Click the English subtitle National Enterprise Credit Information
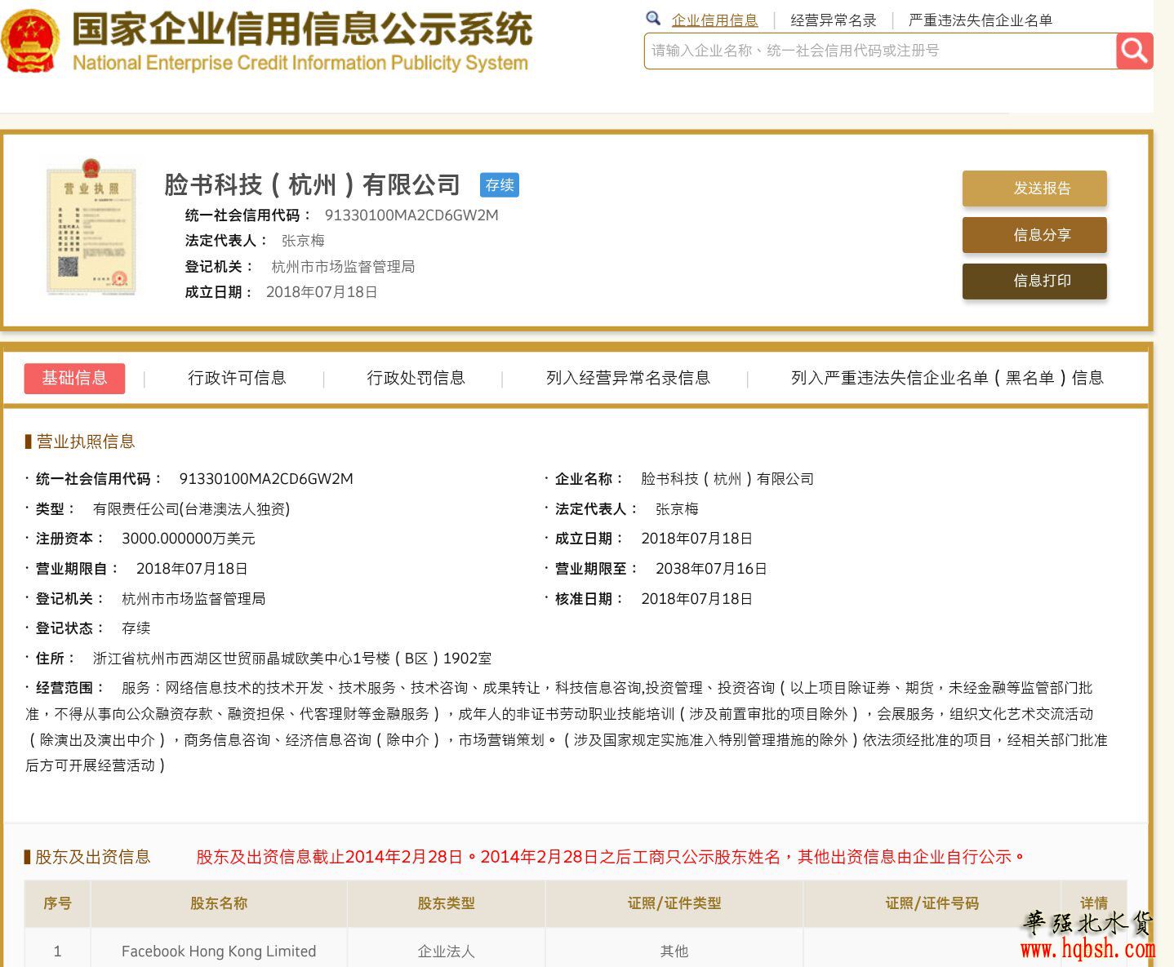The image size is (1174, 967). 300,63
